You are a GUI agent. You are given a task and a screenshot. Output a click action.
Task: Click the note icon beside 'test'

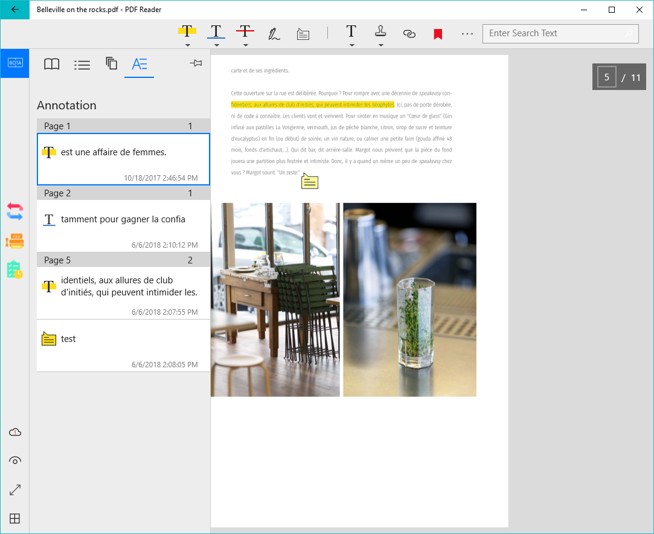point(49,339)
